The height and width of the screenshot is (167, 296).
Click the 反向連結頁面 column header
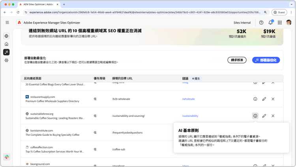click(32, 79)
